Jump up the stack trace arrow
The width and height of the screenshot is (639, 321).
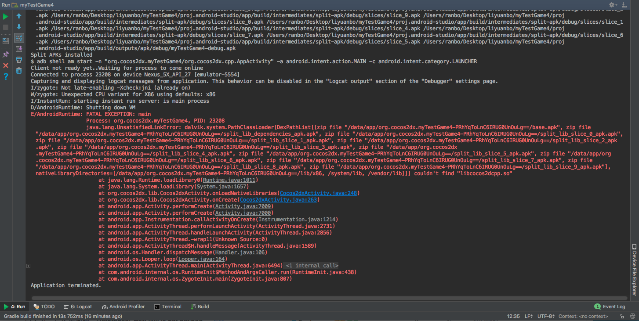coord(19,16)
